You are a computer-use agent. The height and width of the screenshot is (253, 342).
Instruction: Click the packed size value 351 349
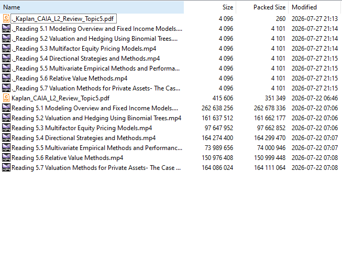pos(275,98)
